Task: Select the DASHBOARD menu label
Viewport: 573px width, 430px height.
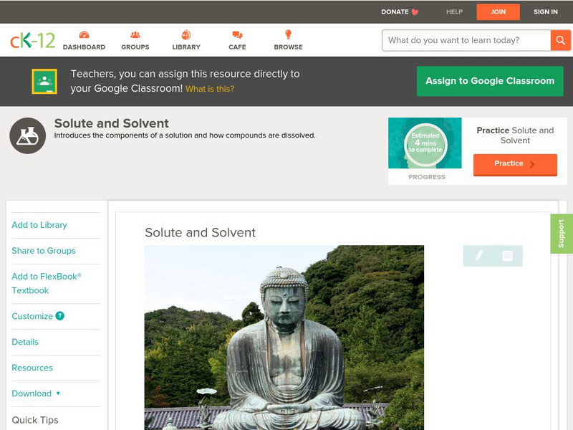Action: [x=84, y=47]
